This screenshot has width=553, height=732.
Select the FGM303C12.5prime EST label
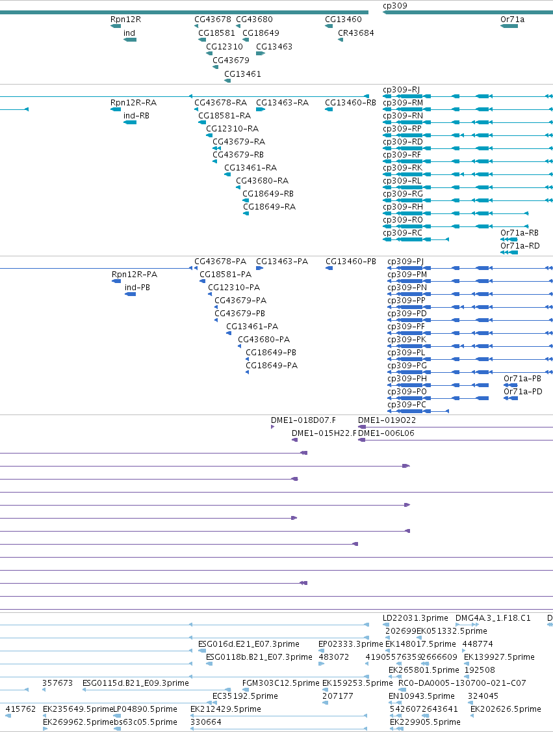[281, 683]
